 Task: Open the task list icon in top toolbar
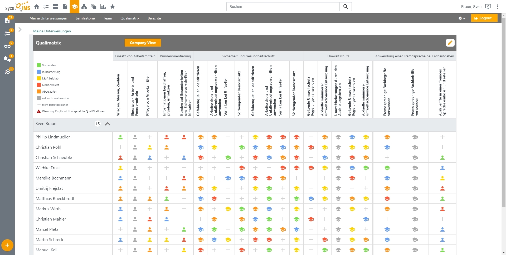[x=46, y=7]
